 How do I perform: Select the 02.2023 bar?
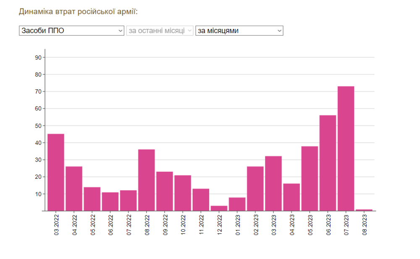[255, 189]
